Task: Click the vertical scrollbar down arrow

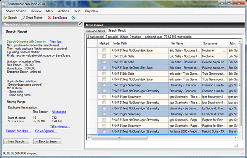Action: click(x=240, y=133)
